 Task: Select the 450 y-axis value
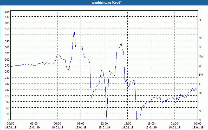coord(7,29)
